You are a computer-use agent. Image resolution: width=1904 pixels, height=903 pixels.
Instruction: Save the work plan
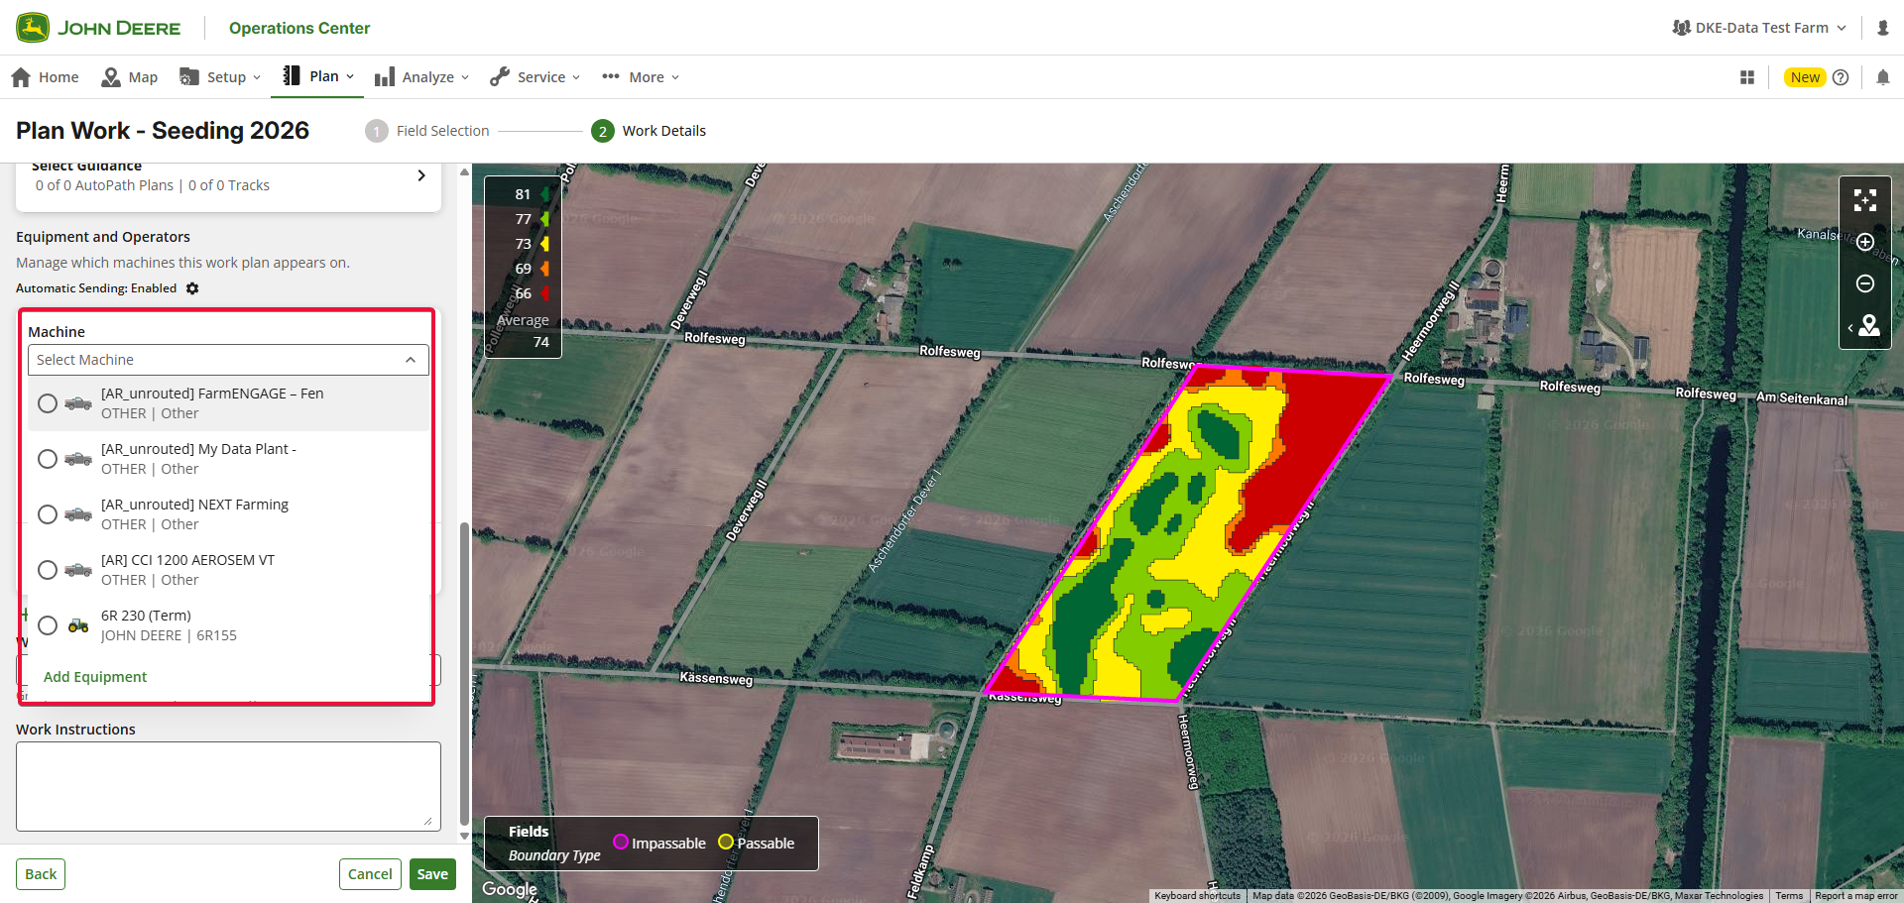click(432, 874)
